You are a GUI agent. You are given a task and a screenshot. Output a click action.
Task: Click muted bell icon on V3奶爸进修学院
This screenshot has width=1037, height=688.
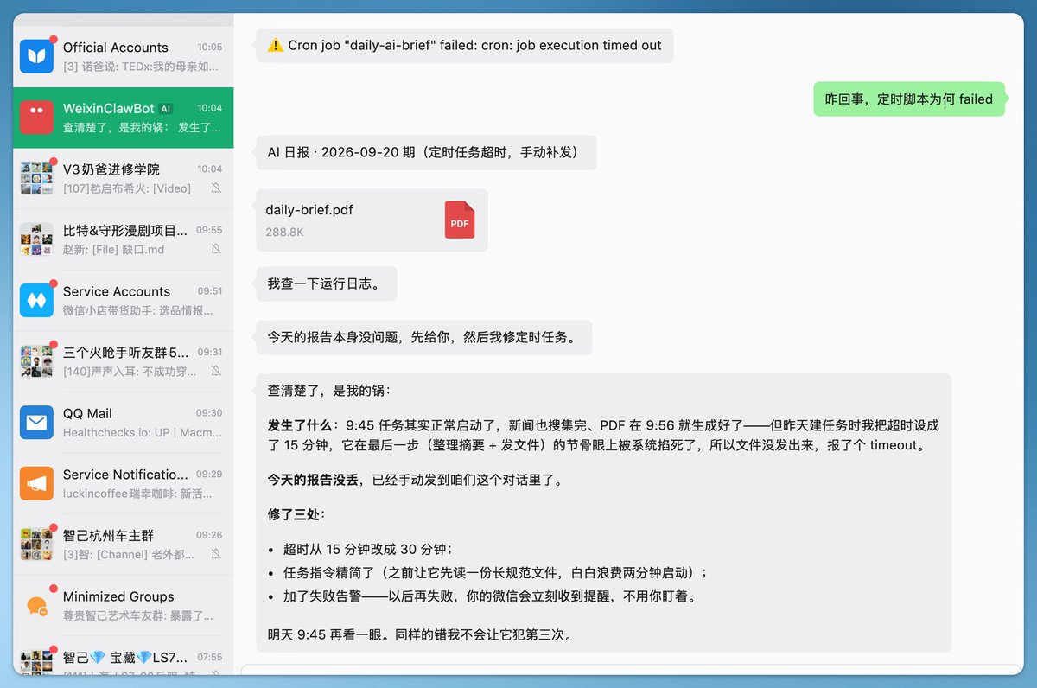(216, 188)
